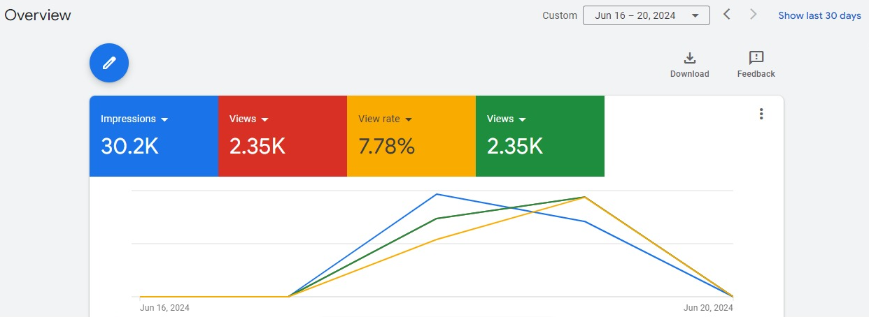The height and width of the screenshot is (317, 869).
Task: Go to the next date range
Action: point(754,15)
